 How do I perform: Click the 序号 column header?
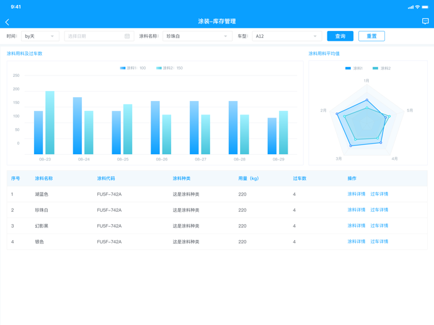(x=15, y=178)
